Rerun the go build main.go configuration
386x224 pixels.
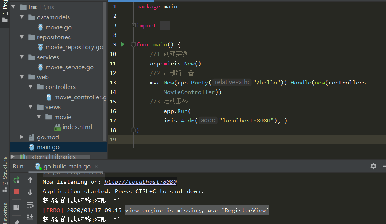coord(16,180)
